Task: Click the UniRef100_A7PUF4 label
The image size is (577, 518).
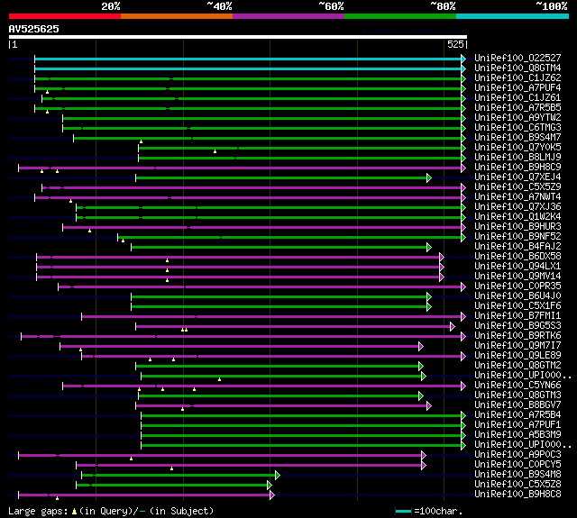Action: pyautogui.click(x=517, y=88)
